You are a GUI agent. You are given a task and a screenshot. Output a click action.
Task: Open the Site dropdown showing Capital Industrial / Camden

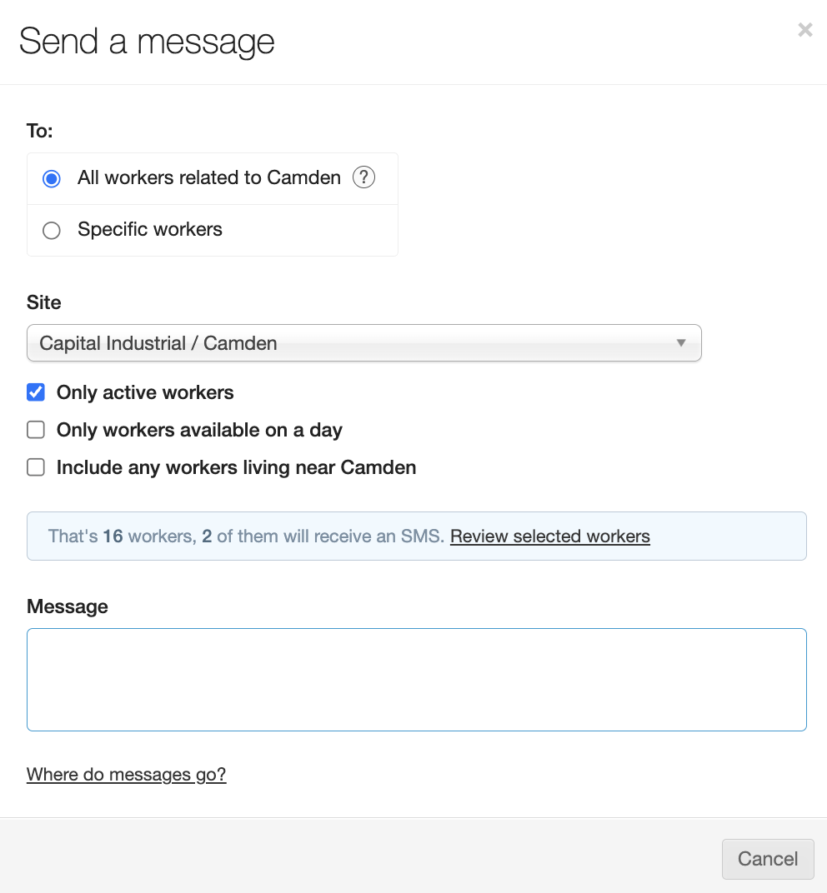tap(363, 343)
